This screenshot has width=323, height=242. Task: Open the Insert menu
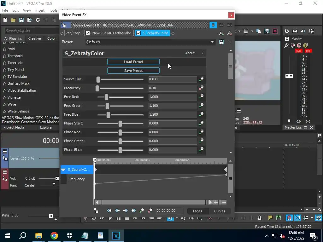40,10
